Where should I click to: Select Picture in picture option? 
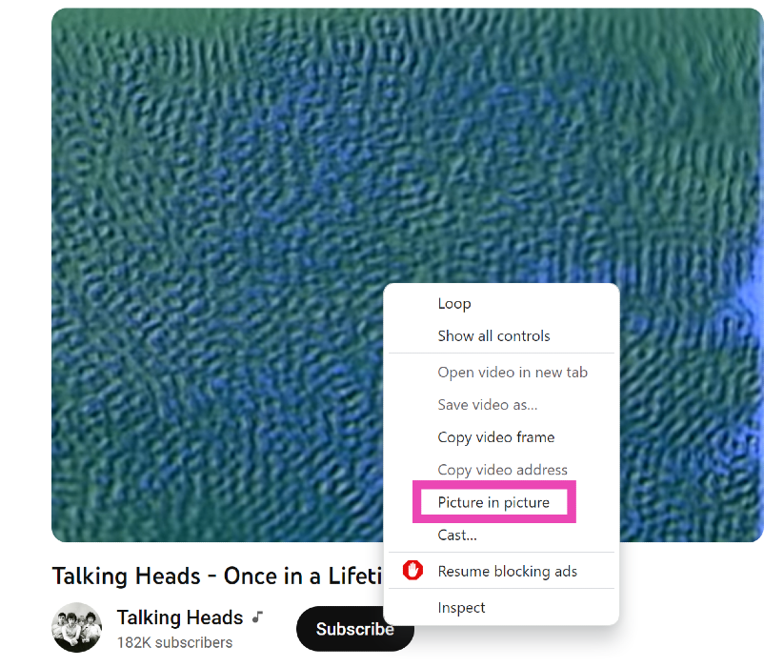click(x=493, y=502)
